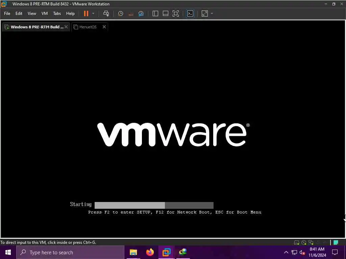Screen dimensions: 346x259
Task: Click the globe app taskbar icon
Action: [x=183, y=252]
